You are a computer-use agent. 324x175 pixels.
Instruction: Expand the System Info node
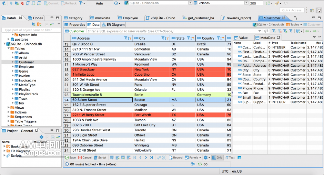[13, 35]
